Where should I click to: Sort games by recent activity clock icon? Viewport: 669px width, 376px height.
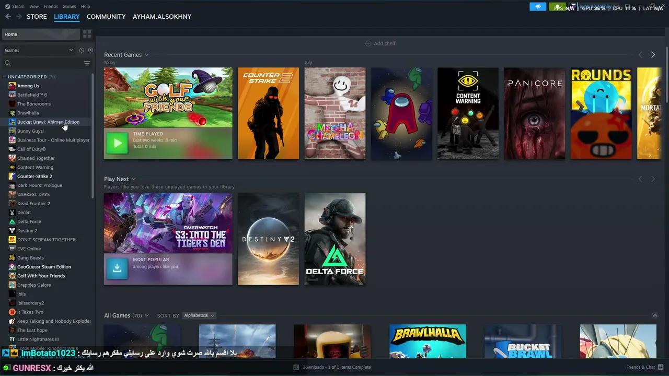[x=82, y=50]
